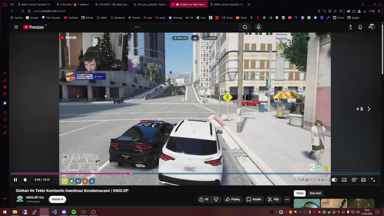Seek on the video progress bar
384x216 pixels.
(195, 173)
